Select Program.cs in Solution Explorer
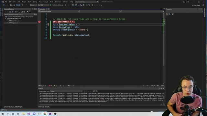The width and height of the screenshot is (207, 116). coord(15,23)
